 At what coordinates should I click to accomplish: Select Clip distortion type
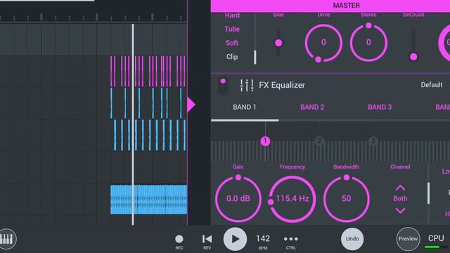pos(232,57)
